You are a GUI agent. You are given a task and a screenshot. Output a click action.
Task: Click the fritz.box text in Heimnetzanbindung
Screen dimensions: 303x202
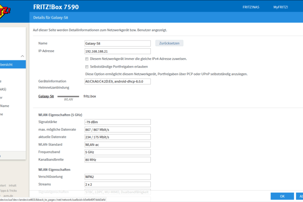90,96
